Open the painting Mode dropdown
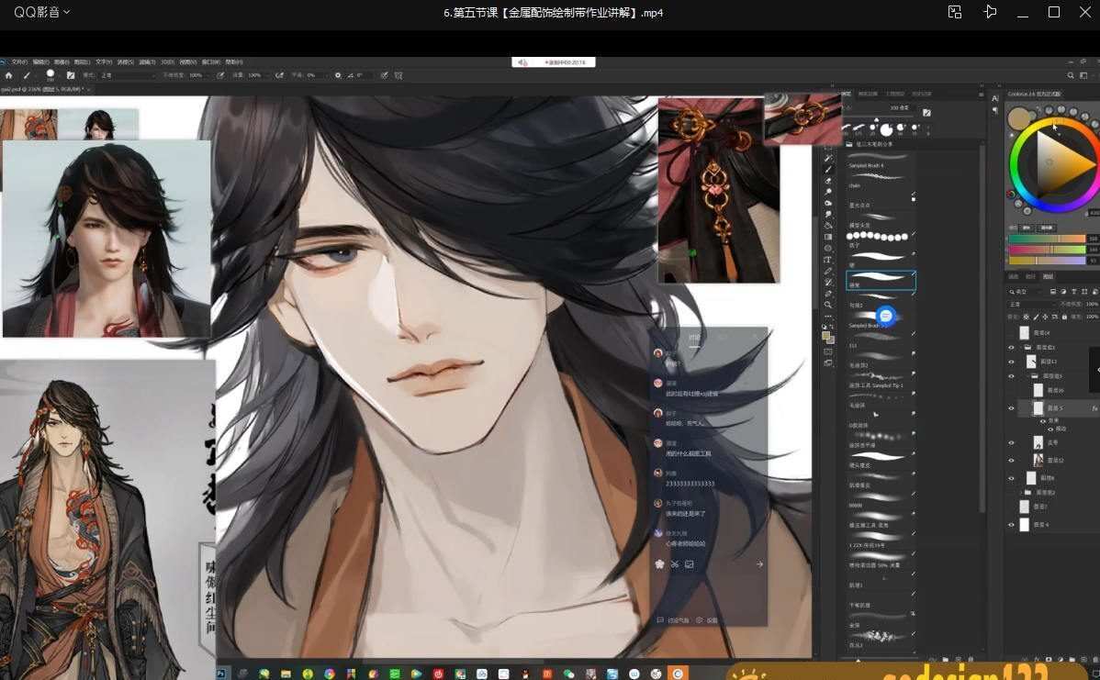Screen dimensions: 1100x680 pyautogui.click(x=128, y=75)
